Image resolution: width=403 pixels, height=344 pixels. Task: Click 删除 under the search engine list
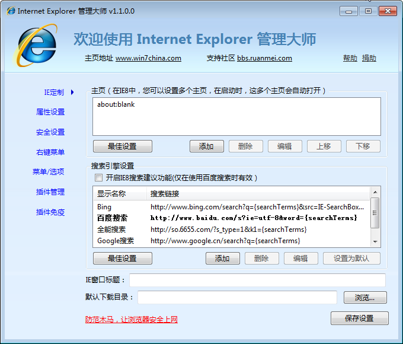[261, 258]
